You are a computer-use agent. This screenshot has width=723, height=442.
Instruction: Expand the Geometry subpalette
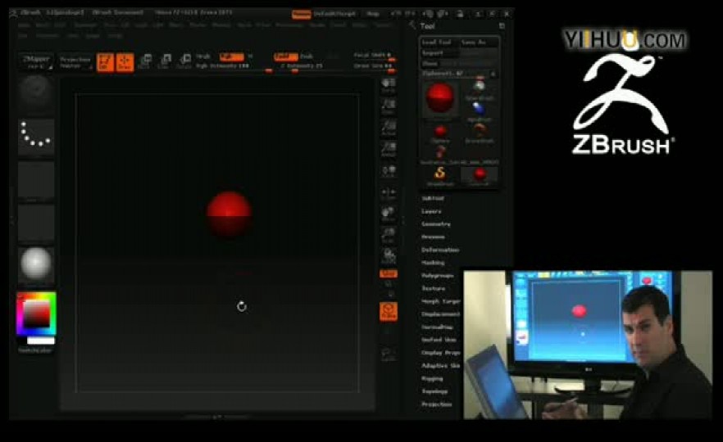click(436, 224)
